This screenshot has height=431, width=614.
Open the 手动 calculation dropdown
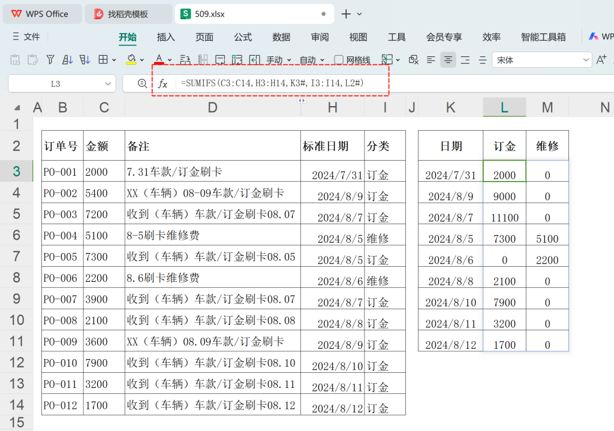click(279, 60)
